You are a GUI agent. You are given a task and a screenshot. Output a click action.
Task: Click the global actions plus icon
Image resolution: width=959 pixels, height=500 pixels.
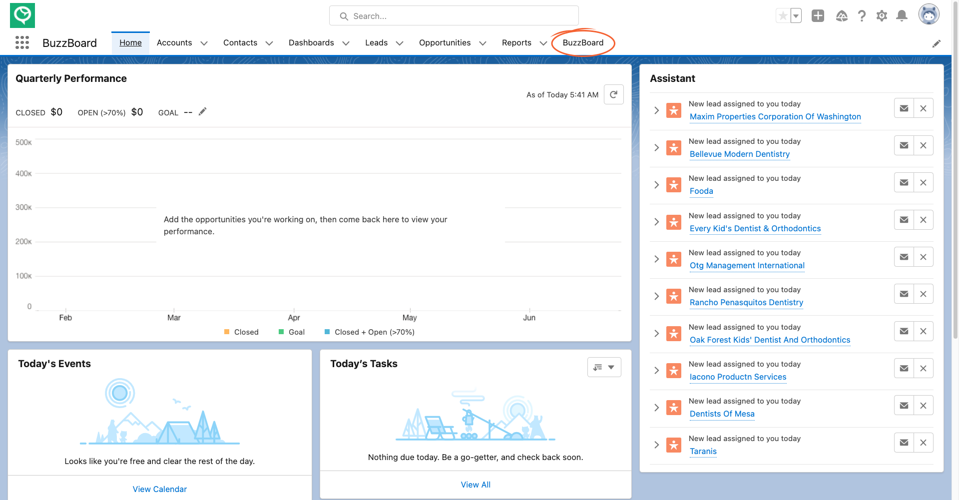pyautogui.click(x=818, y=16)
